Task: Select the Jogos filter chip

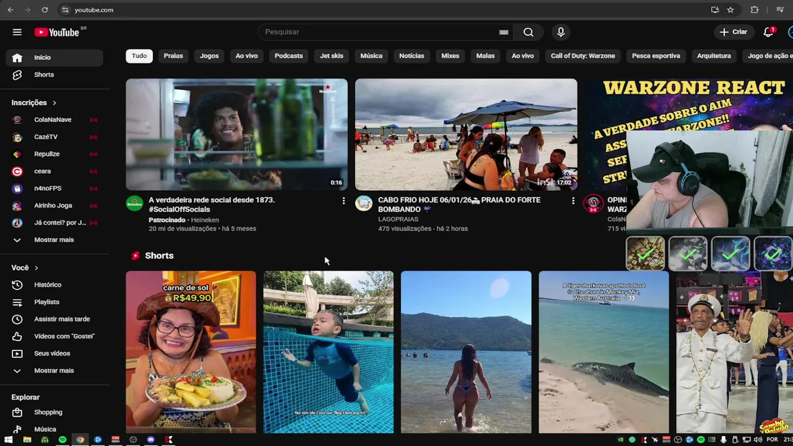Action: 209,56
